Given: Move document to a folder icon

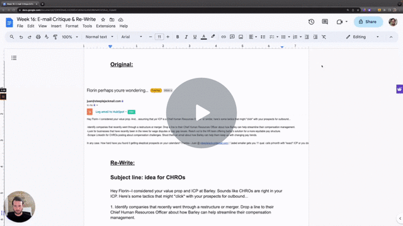Looking at the screenshot, I should point(112,19).
